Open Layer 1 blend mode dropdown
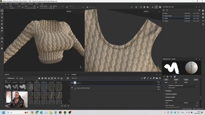The image size is (205, 115). coord(159,82)
